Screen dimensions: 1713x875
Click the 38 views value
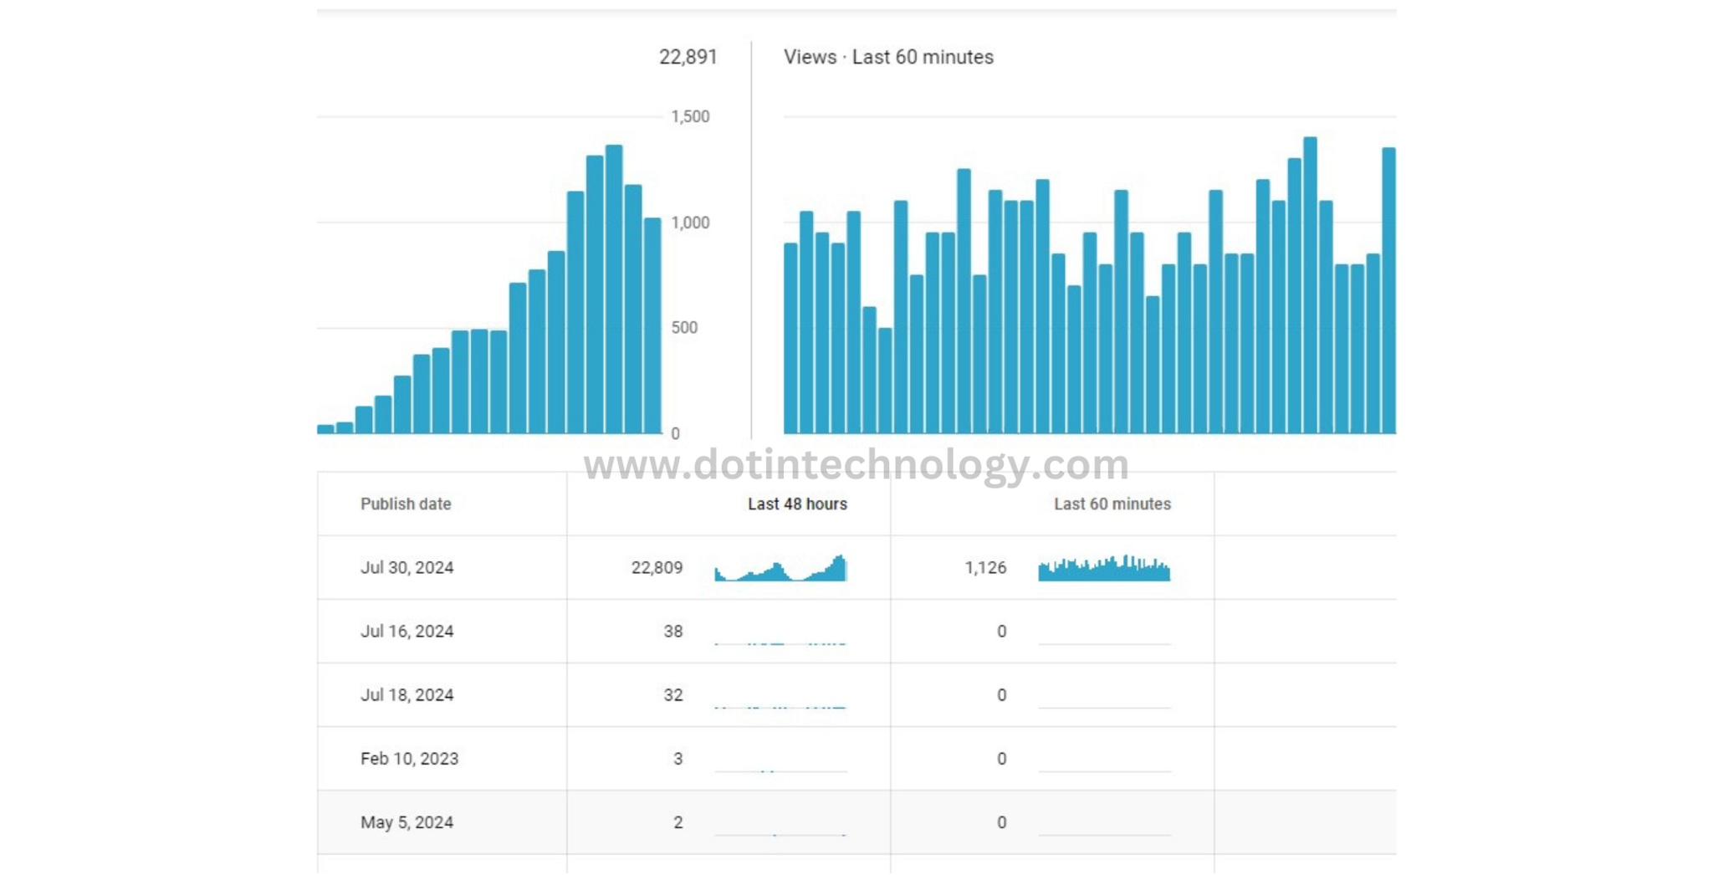point(673,631)
